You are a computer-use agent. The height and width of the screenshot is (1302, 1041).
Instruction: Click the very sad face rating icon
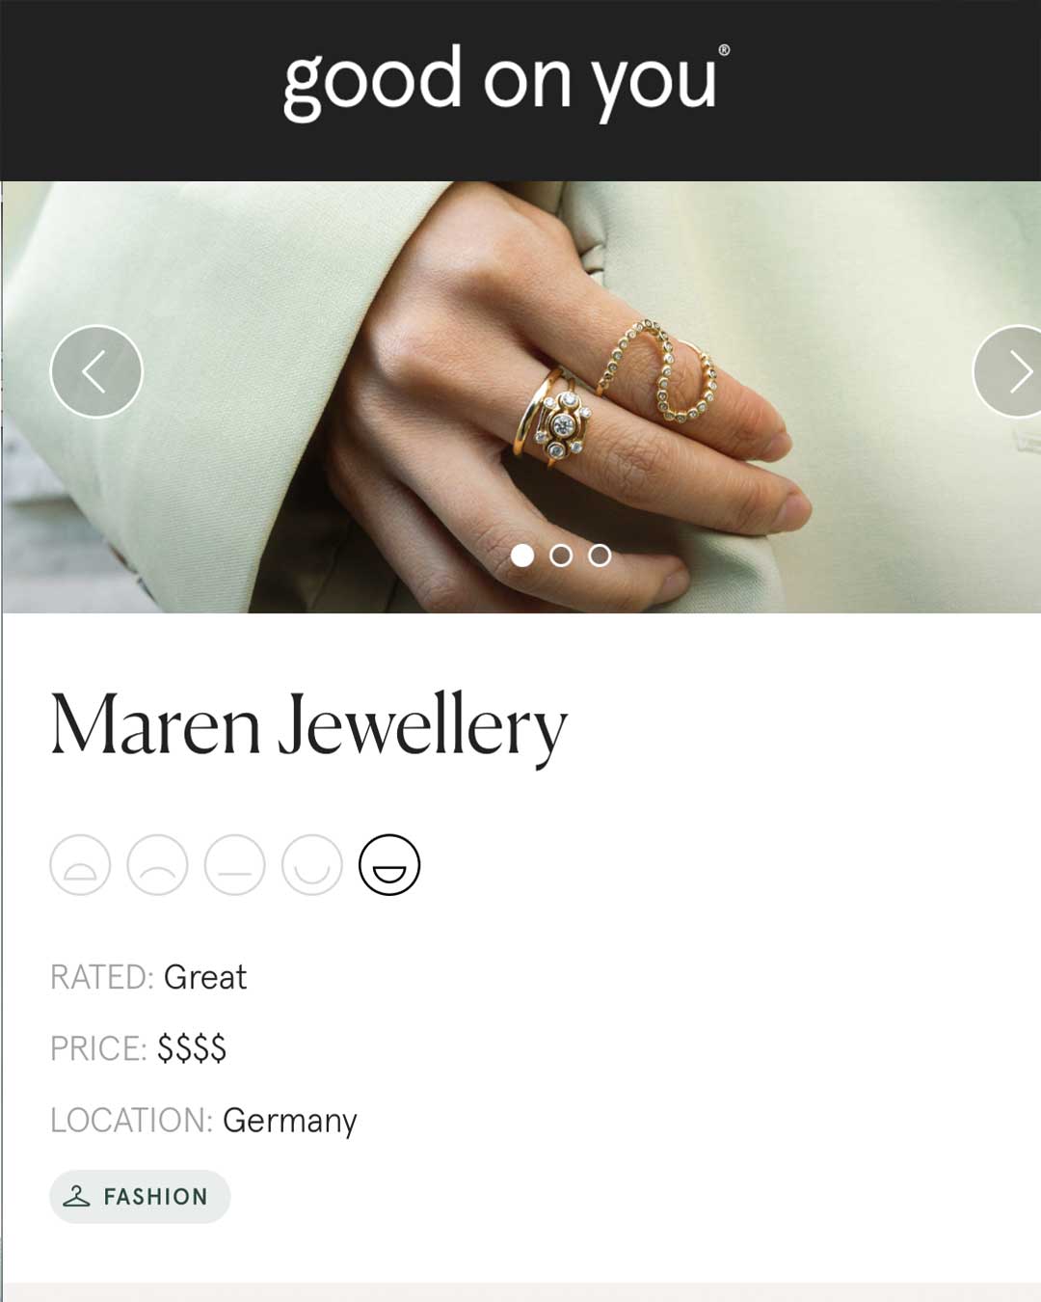80,864
